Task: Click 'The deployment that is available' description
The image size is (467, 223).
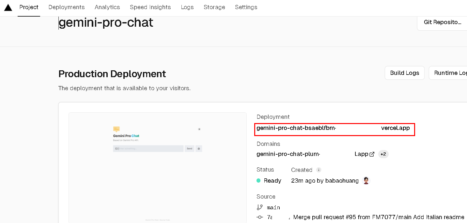Action: (124, 88)
